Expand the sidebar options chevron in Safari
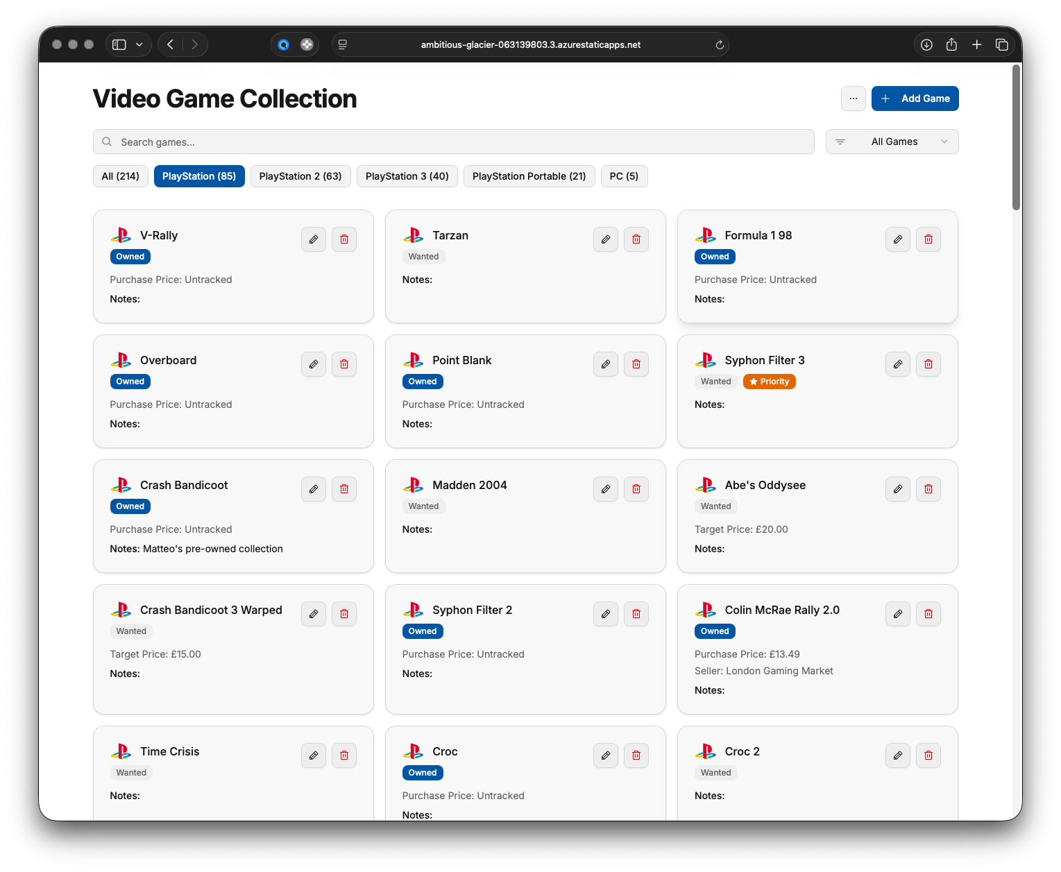Image resolution: width=1061 pixels, height=872 pixels. point(139,44)
